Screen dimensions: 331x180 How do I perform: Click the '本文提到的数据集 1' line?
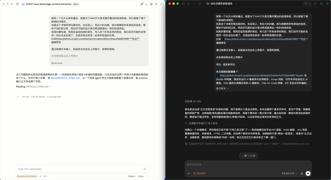point(227,72)
